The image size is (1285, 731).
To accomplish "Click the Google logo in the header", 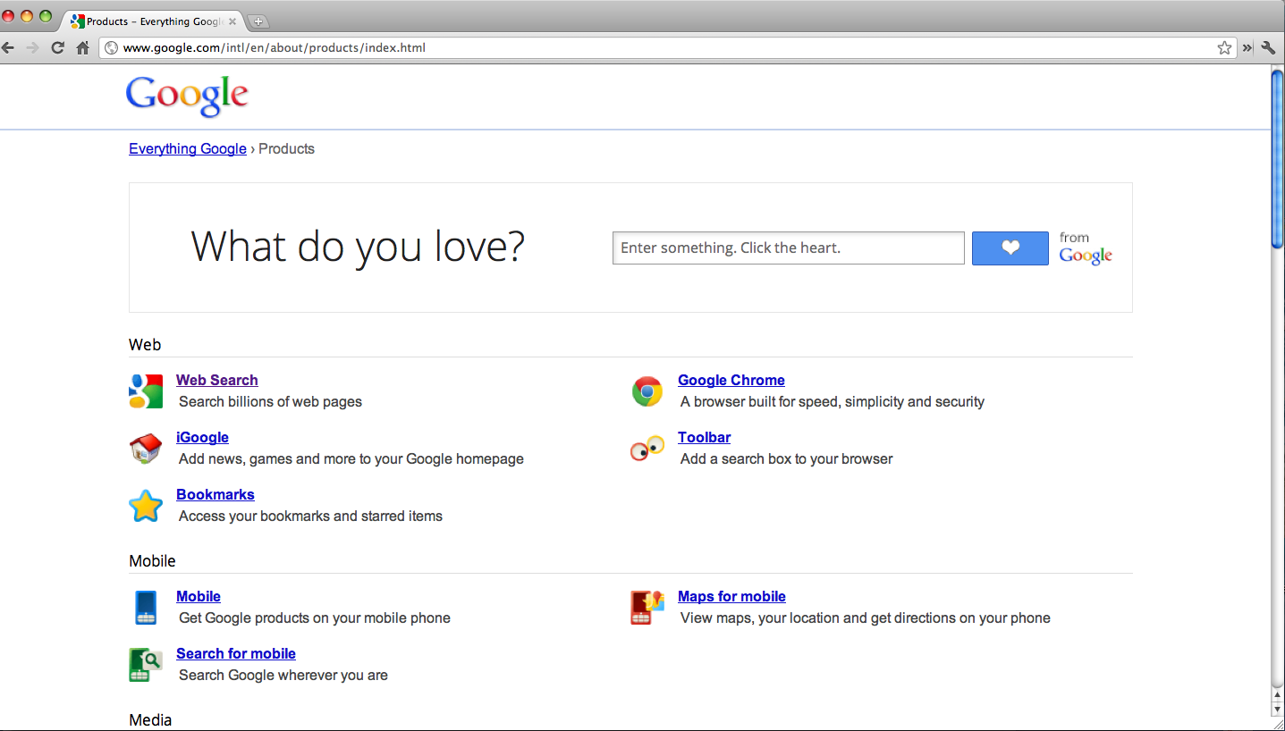I will [187, 97].
